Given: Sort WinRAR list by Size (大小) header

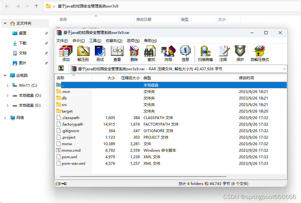Looking at the screenshot, I should 104,78.
